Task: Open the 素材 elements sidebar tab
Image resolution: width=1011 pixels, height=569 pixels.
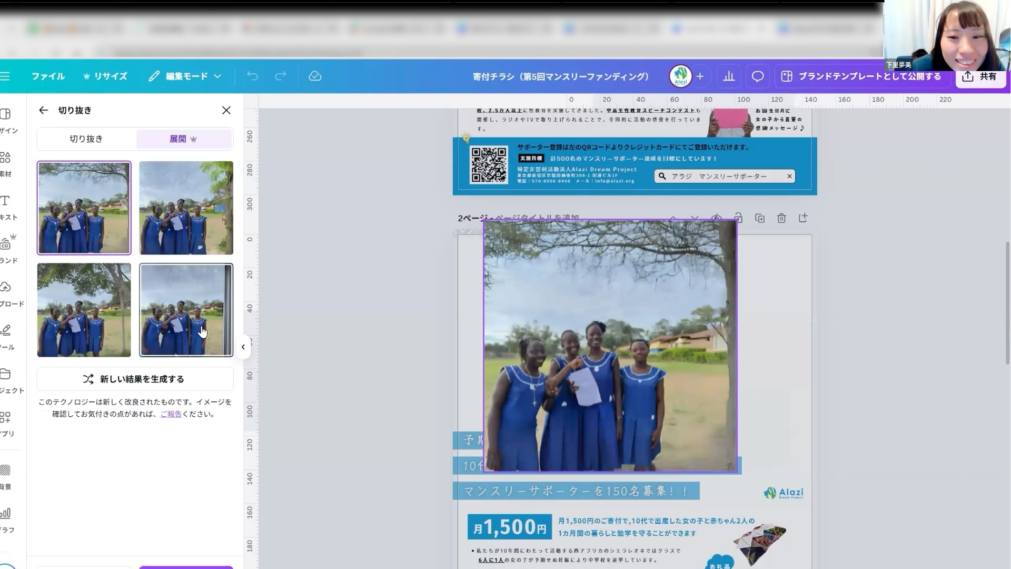Action: point(6,164)
